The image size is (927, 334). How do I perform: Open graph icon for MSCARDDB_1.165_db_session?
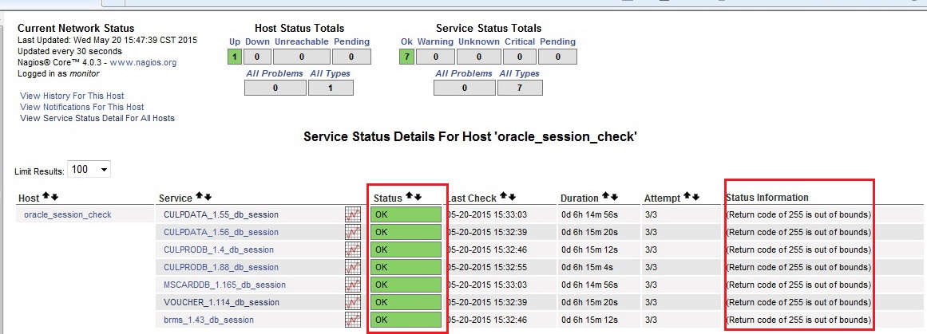tap(352, 285)
